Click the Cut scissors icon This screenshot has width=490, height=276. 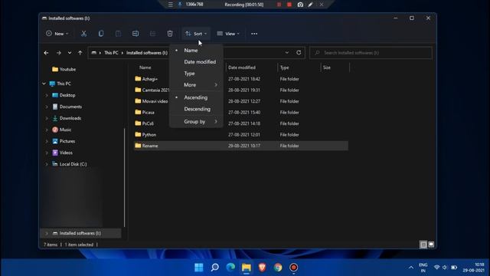point(83,34)
